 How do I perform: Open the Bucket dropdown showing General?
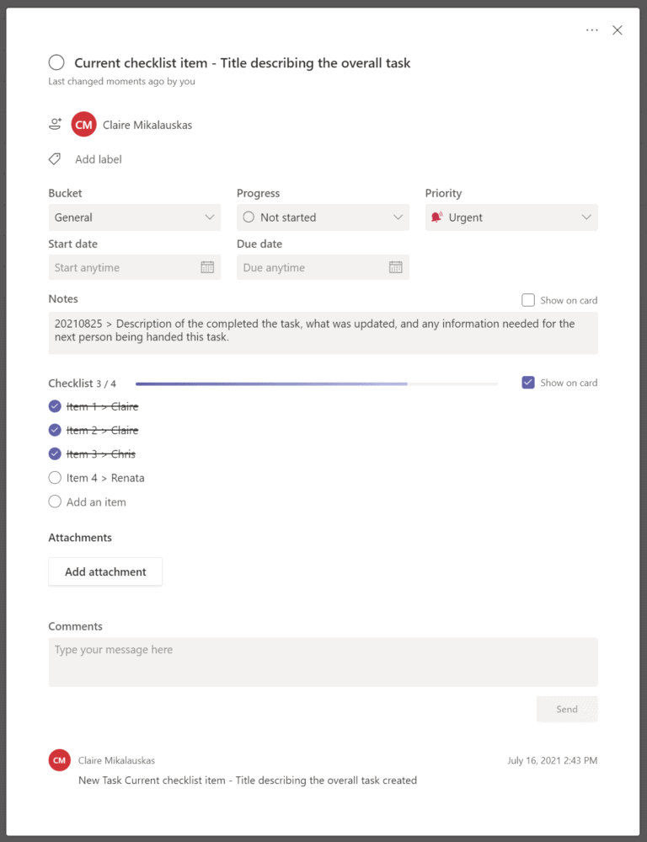tap(134, 217)
